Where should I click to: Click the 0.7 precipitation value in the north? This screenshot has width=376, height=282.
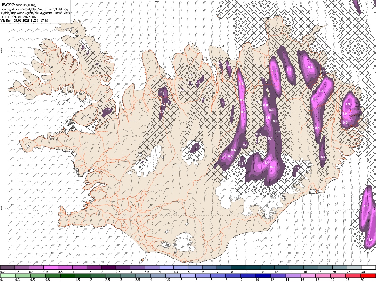tap(289, 70)
